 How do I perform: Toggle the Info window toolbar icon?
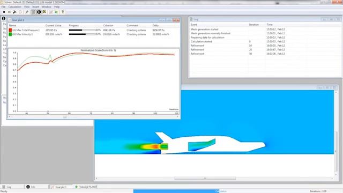click(x=39, y=12)
